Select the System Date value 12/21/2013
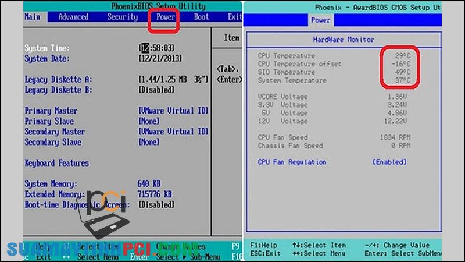This screenshot has height=262, width=465. 160,58
